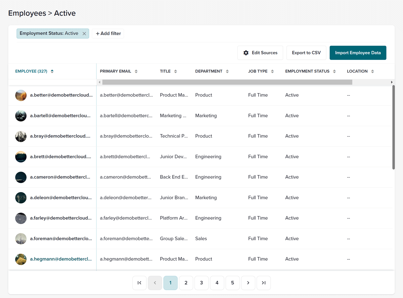Click a.brett's title cell Junior Dev...

tap(174, 157)
